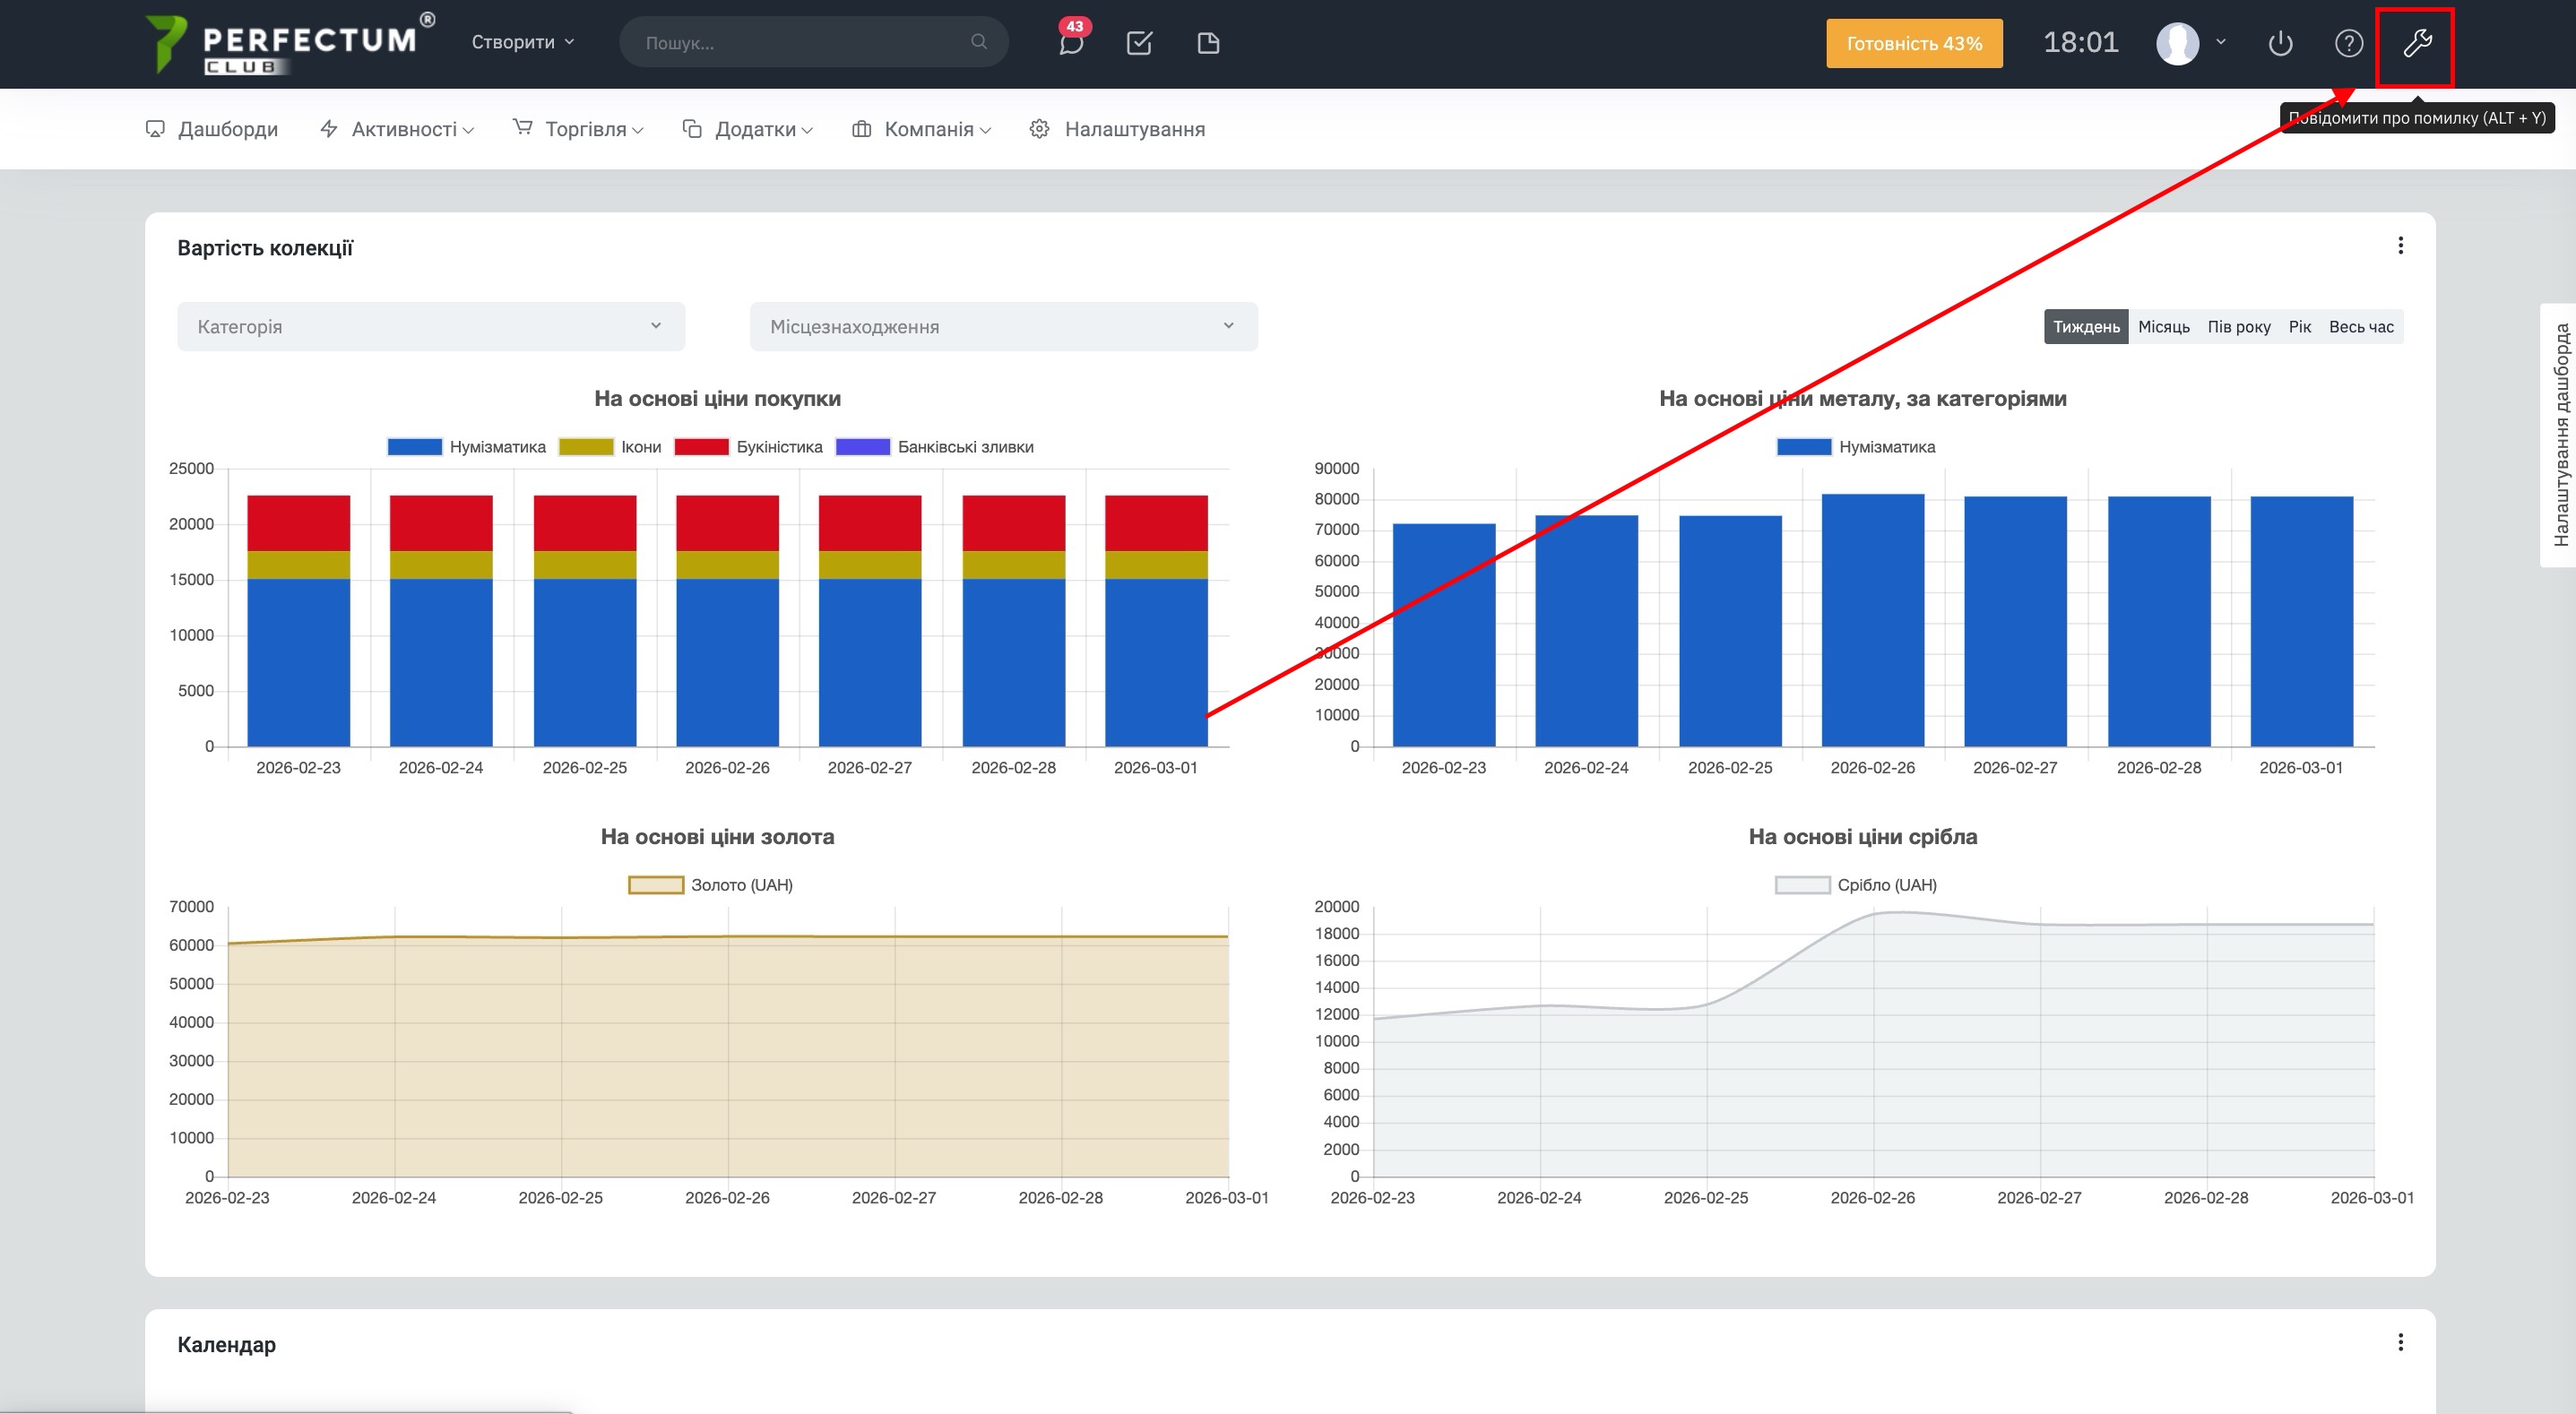Open the Створити dropdown menu
Screen dimensions: 2576x1414
pos(522,42)
